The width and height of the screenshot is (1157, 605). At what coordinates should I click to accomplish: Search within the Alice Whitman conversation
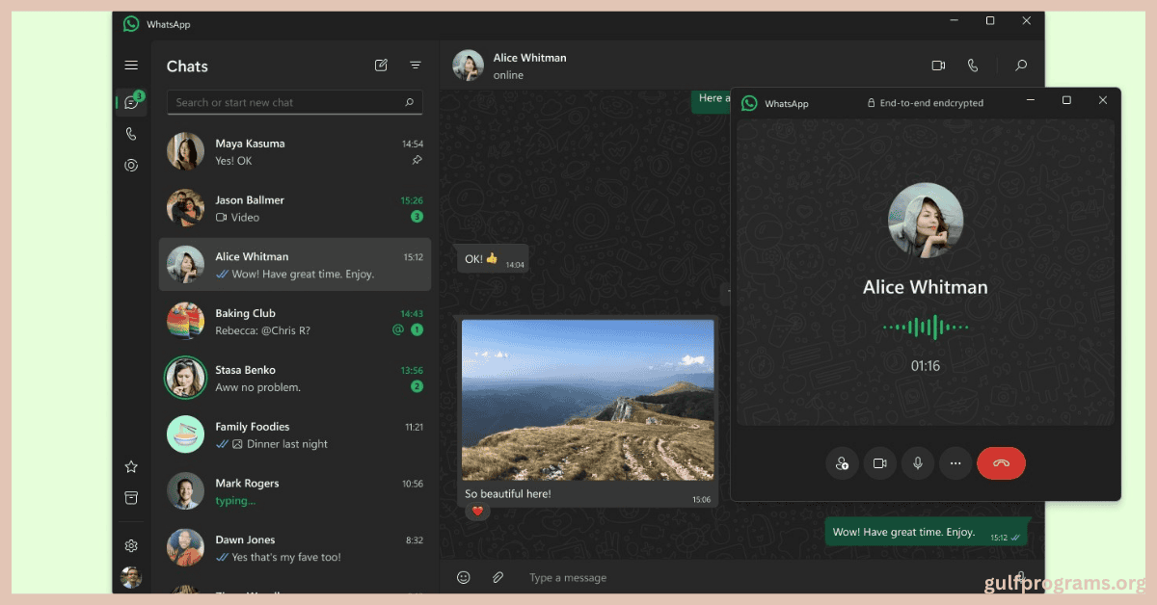pyautogui.click(x=1021, y=66)
